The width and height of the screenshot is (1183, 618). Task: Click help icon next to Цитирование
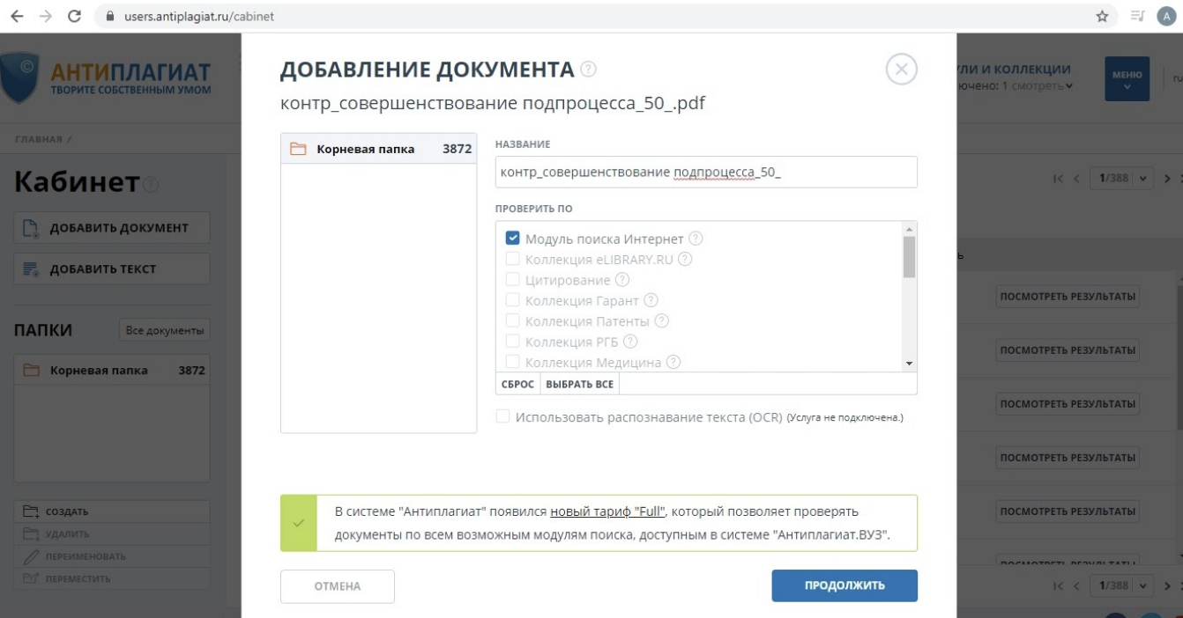pos(622,280)
